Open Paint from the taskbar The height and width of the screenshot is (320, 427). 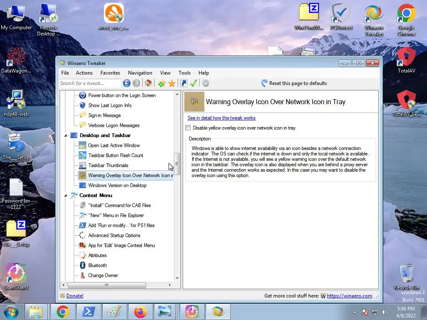coord(115,312)
